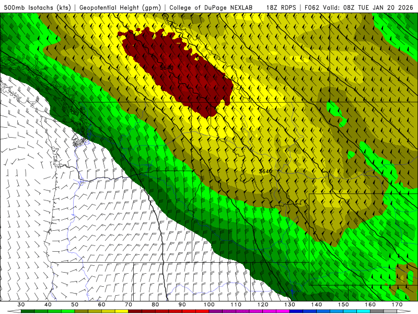The height and width of the screenshot is (314, 418).
Task: Select the dark purple swatch starting at 100 kts
Action: pos(216,311)
